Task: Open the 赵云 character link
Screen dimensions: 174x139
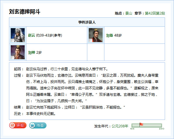Action: coord(31,35)
